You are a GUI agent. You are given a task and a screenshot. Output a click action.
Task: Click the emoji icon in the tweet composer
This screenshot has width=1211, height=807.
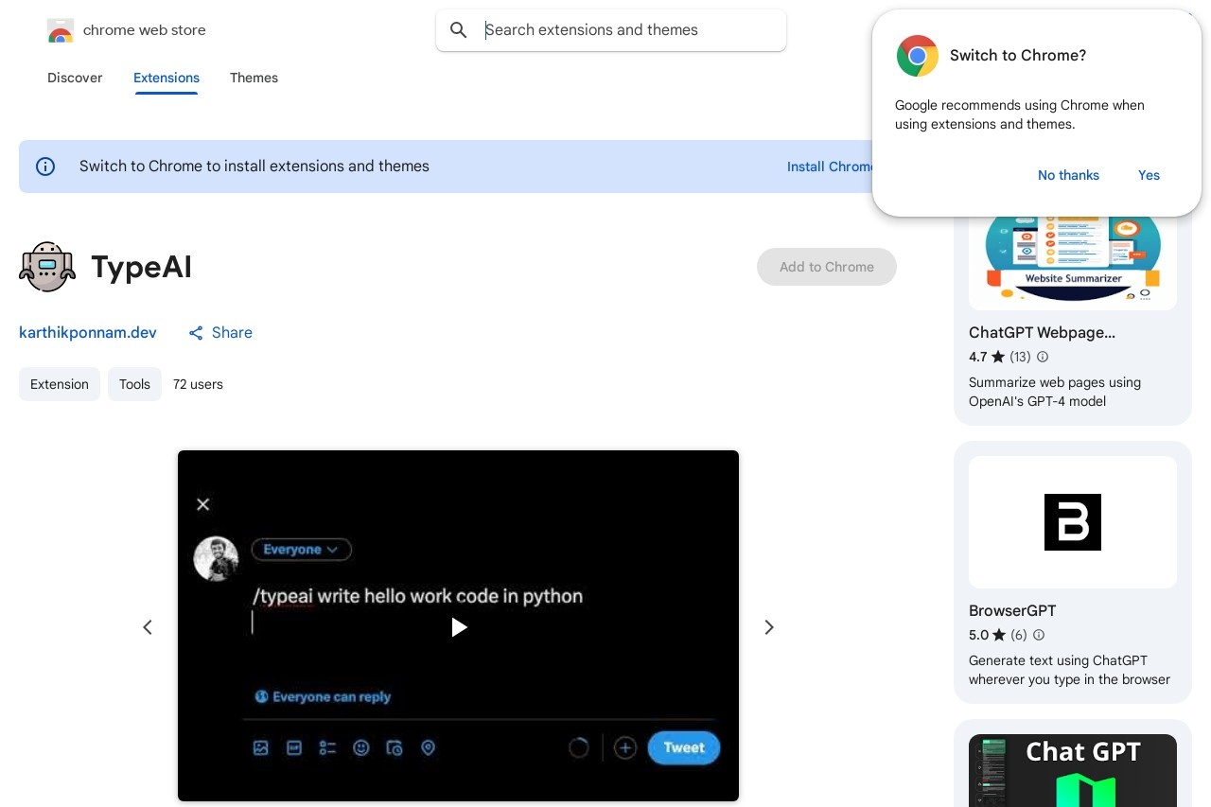360,747
